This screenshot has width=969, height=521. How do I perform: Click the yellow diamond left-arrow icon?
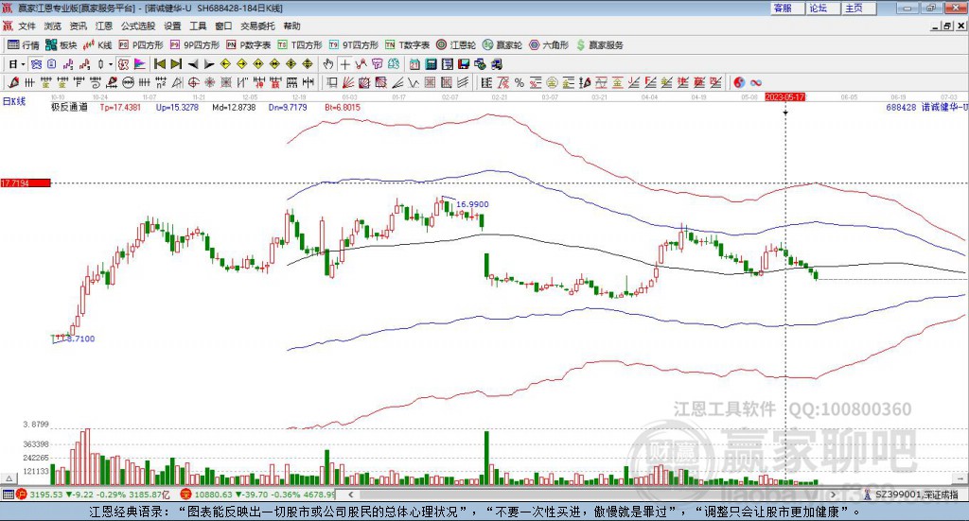click(x=225, y=64)
